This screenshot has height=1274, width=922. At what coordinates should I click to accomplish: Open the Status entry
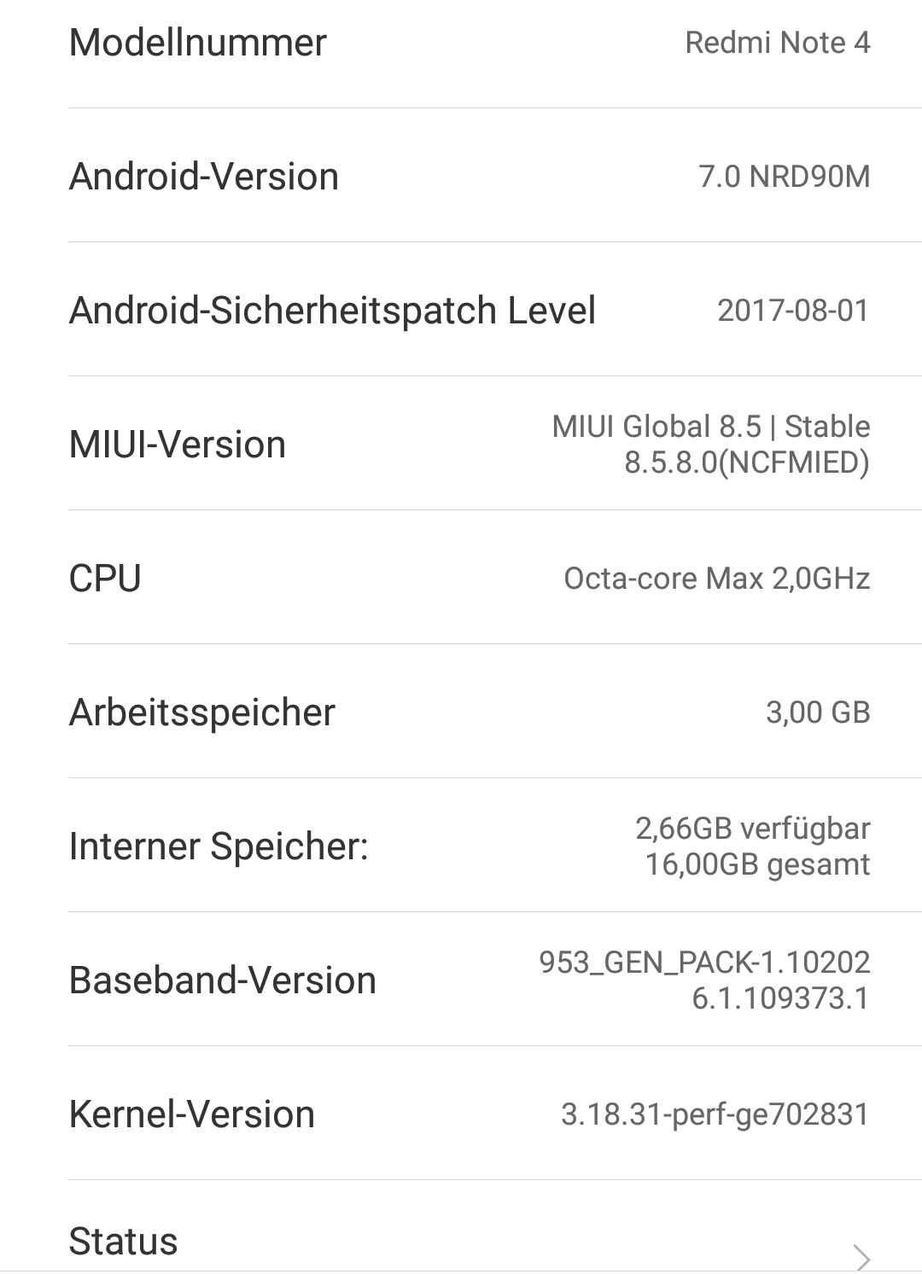pos(124,1242)
